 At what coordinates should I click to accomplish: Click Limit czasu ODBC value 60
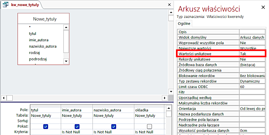(x=252, y=87)
